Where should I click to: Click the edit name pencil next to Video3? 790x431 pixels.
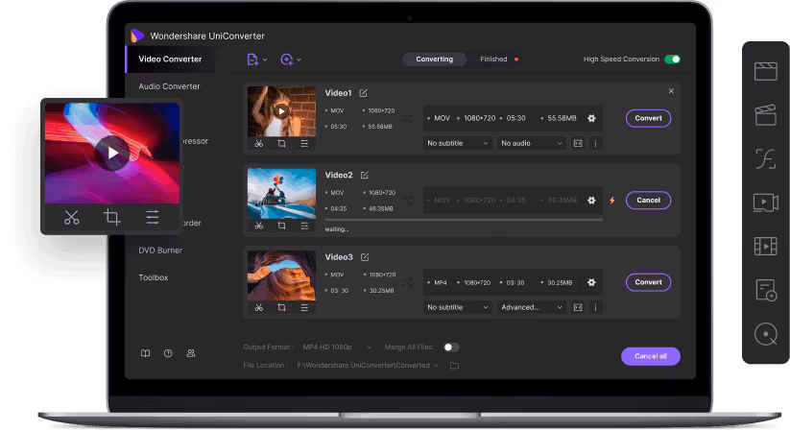pos(363,257)
